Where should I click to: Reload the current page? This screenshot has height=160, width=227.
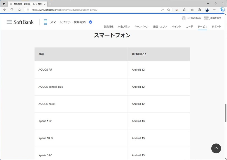tap(12, 10)
